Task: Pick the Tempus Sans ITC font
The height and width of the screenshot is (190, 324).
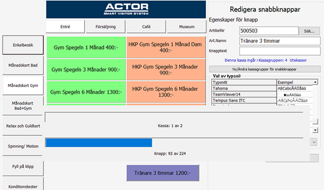Action: pos(262,101)
